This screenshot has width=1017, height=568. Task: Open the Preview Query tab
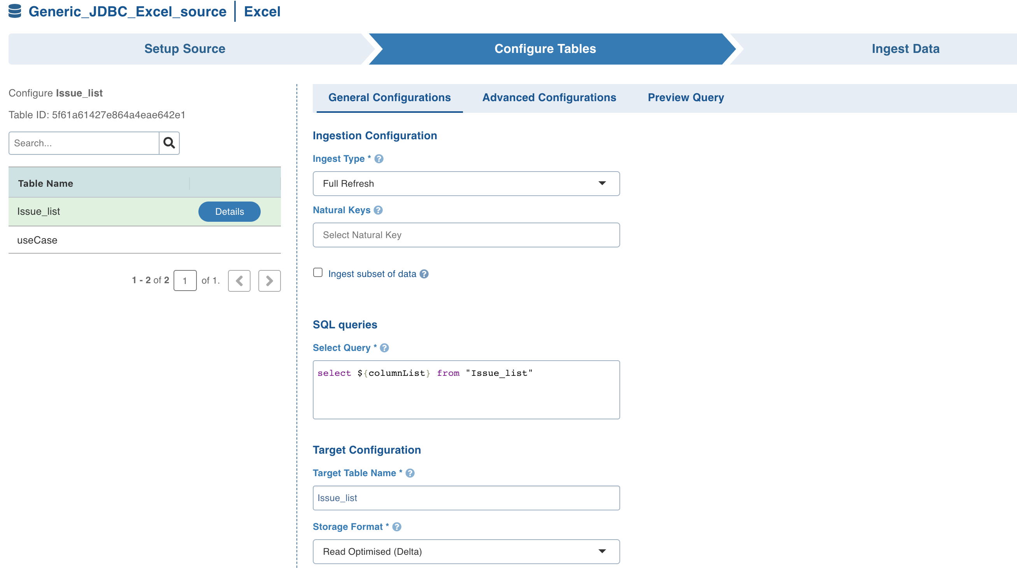[x=686, y=98]
